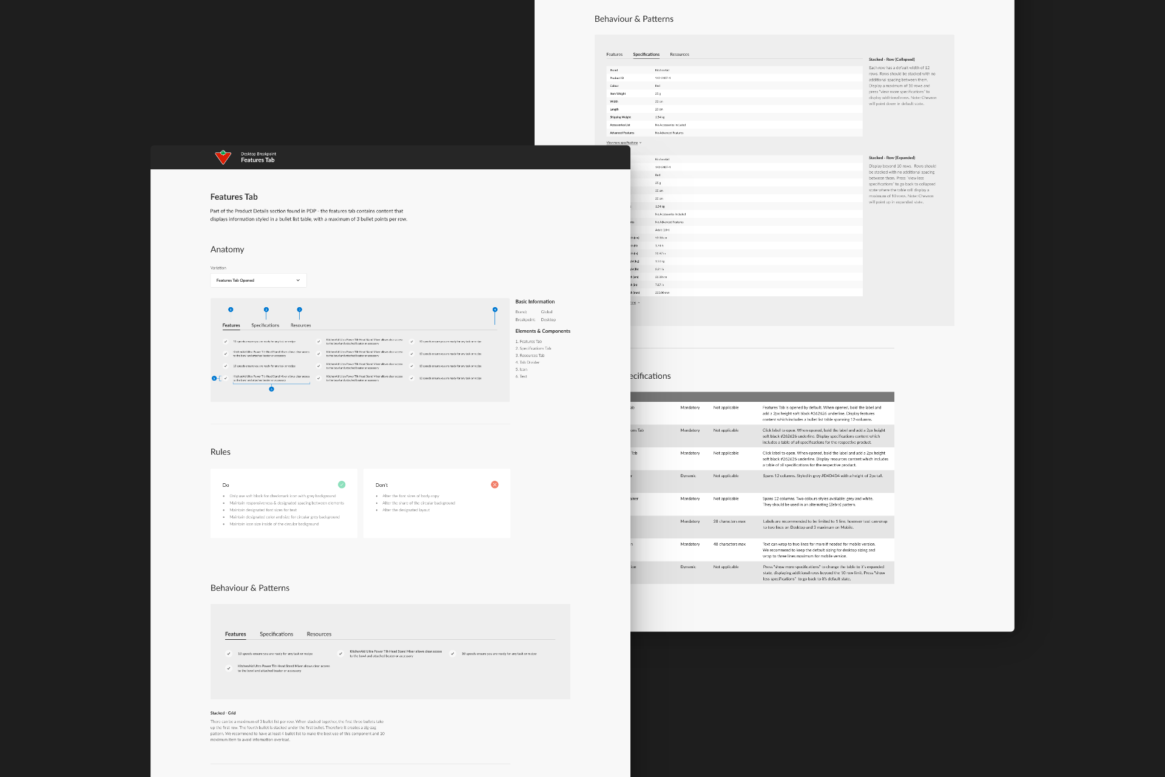Select the Resources tab in the Anatomy preview
Screen dimensions: 1165x777
point(301,325)
